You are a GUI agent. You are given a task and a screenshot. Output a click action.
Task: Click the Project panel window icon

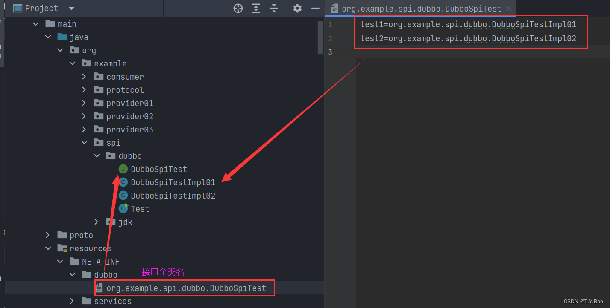coord(18,8)
